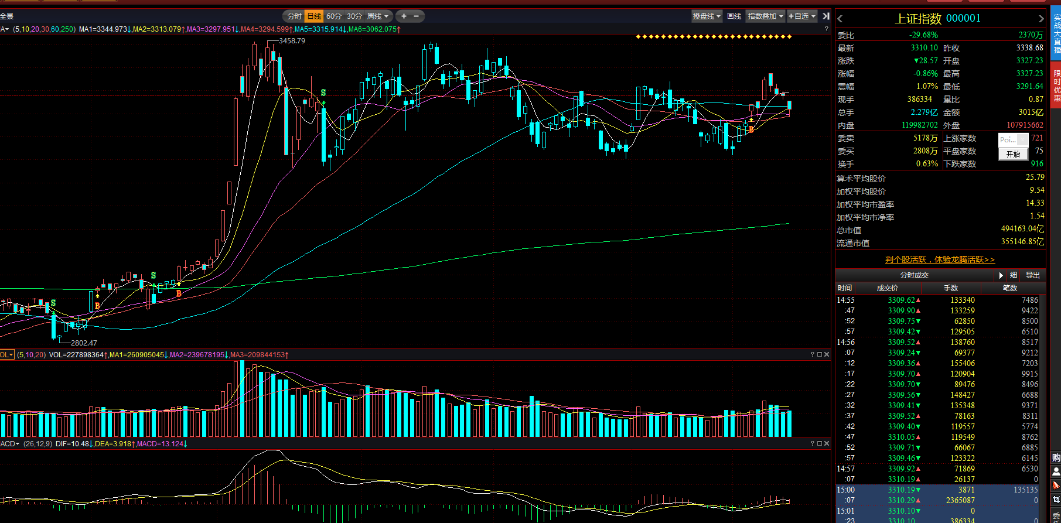Open the MACD indicator selector dropdown

point(10,443)
